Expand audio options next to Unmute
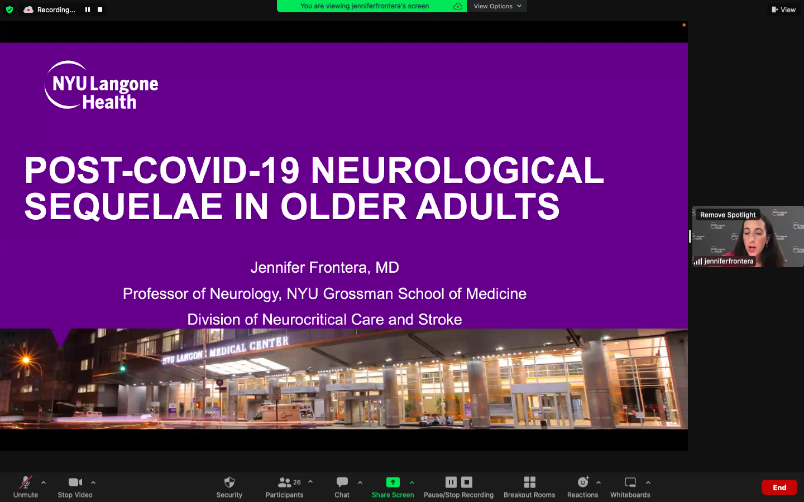This screenshot has width=804, height=502. pyautogui.click(x=44, y=482)
